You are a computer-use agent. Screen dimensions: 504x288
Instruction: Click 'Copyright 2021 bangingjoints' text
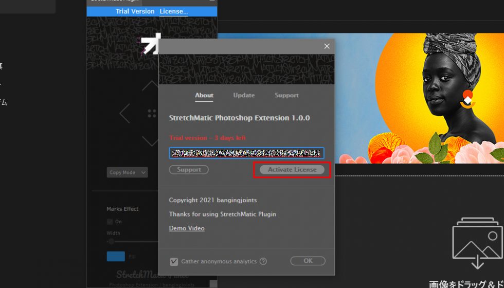coord(213,200)
